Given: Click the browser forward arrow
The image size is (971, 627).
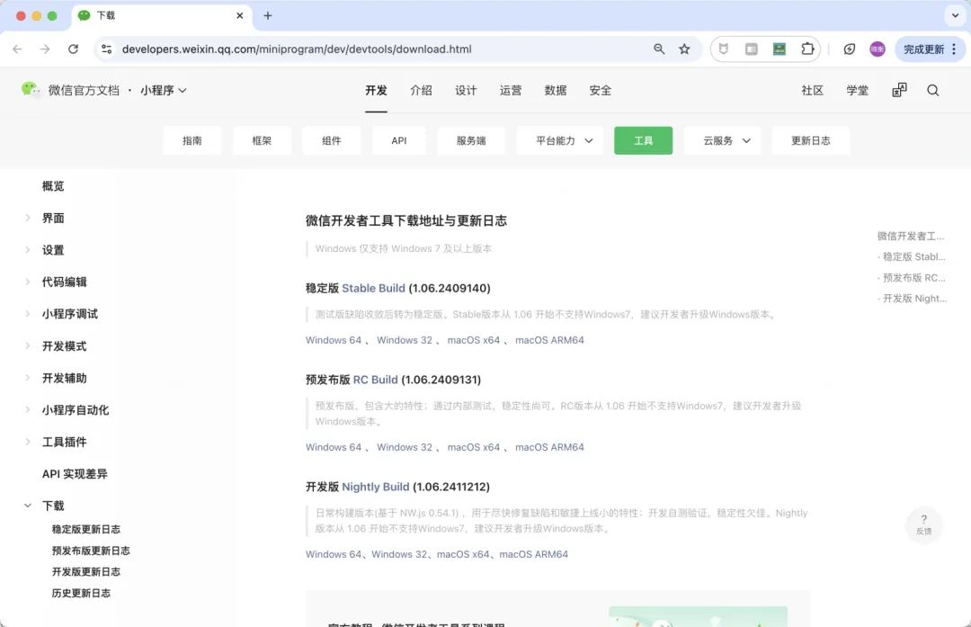Looking at the screenshot, I should (x=45, y=49).
